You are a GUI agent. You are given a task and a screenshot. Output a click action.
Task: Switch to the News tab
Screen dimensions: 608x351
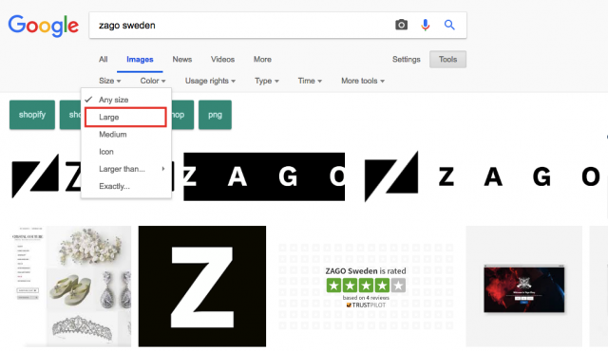tap(182, 60)
